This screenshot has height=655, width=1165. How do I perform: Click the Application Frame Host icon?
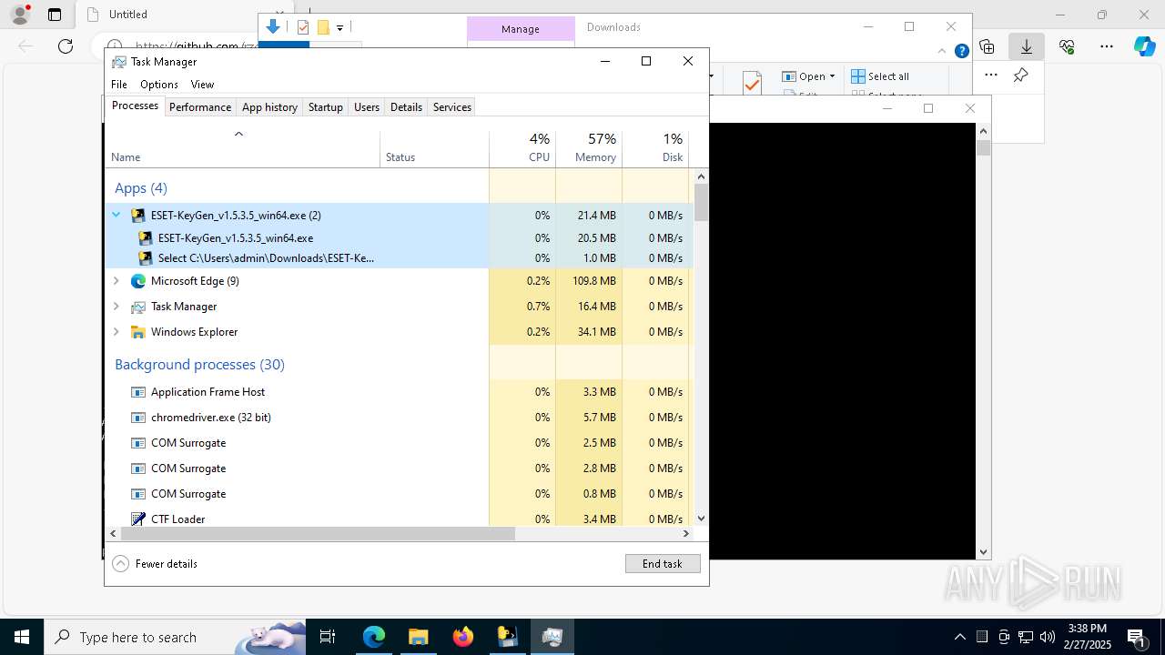pos(138,392)
